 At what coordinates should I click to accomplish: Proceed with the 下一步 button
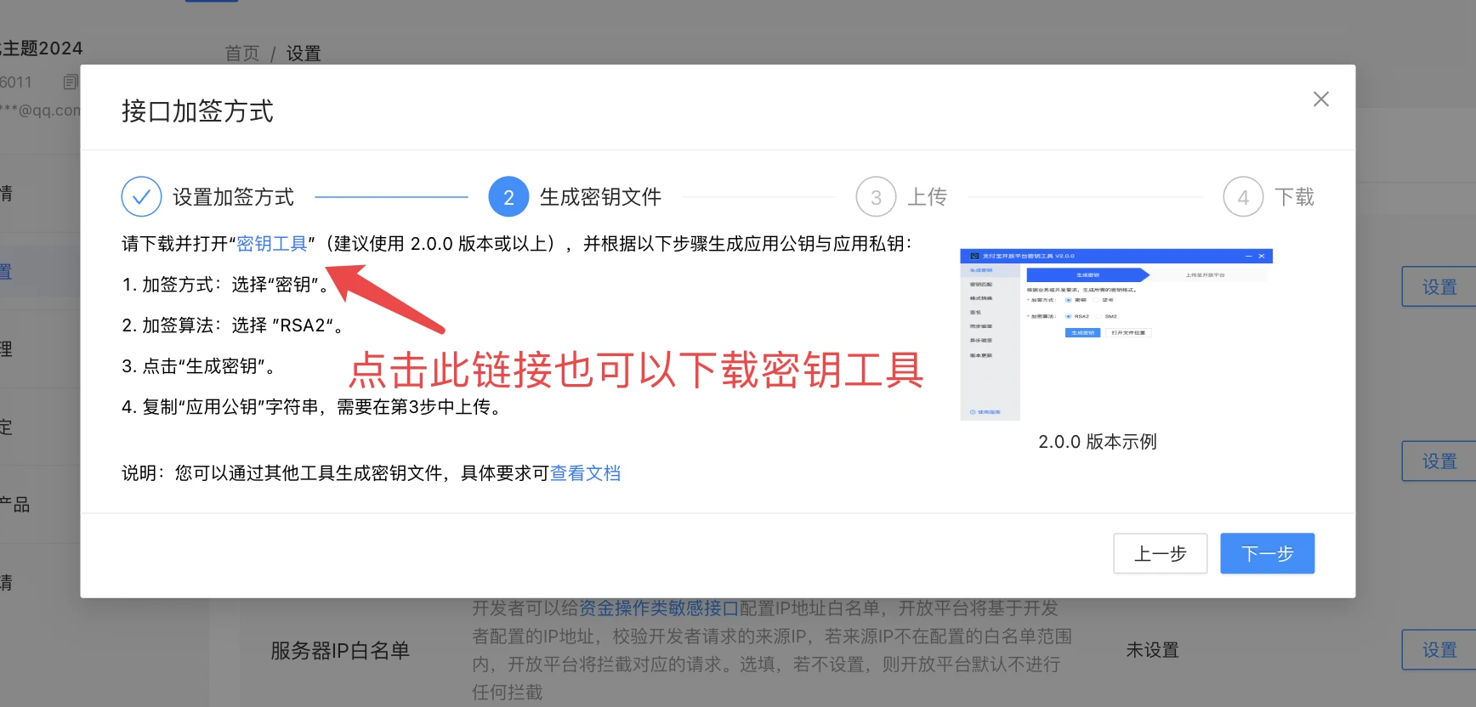pos(1267,554)
